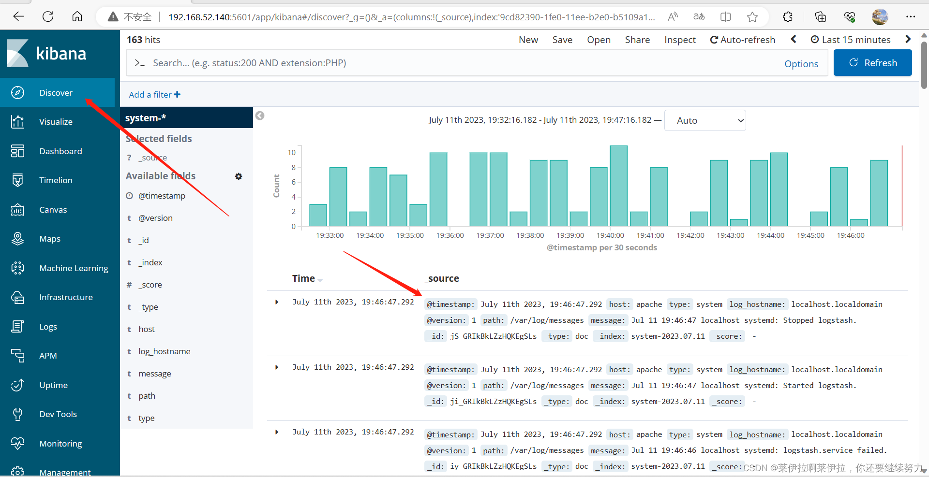Reload the page with browser refresh icon
This screenshot has width=929, height=477.
point(48,17)
